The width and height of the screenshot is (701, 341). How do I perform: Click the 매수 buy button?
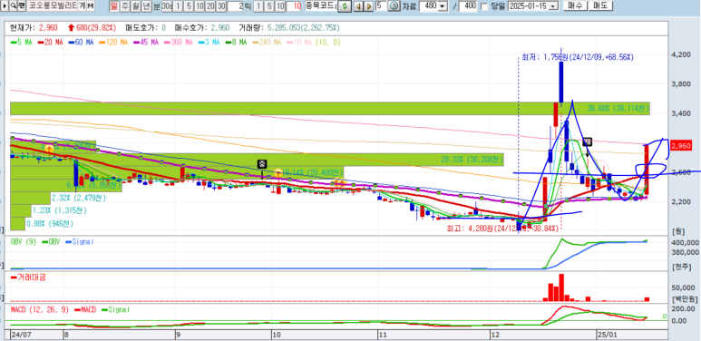(575, 5)
